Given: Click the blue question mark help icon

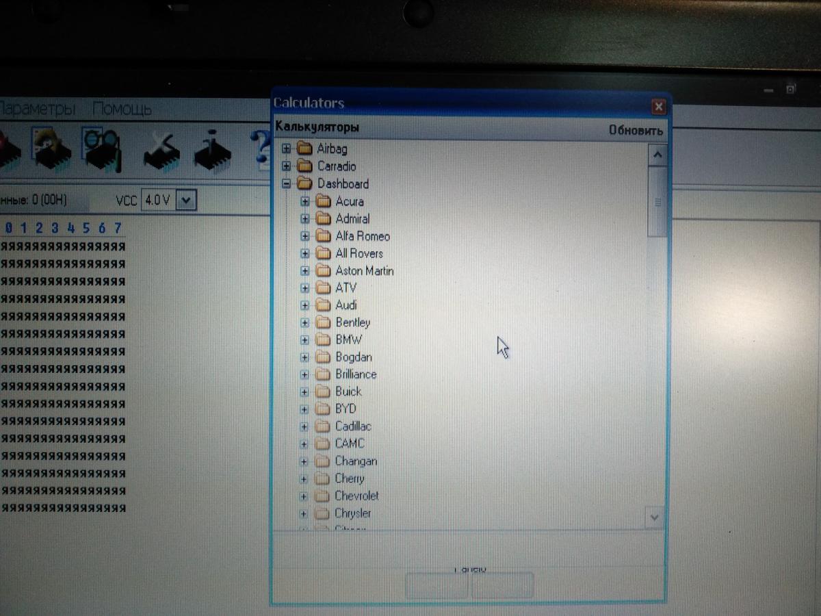Looking at the screenshot, I should (261, 150).
